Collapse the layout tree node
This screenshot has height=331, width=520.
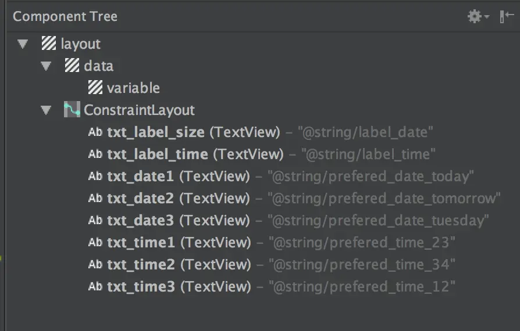click(23, 44)
